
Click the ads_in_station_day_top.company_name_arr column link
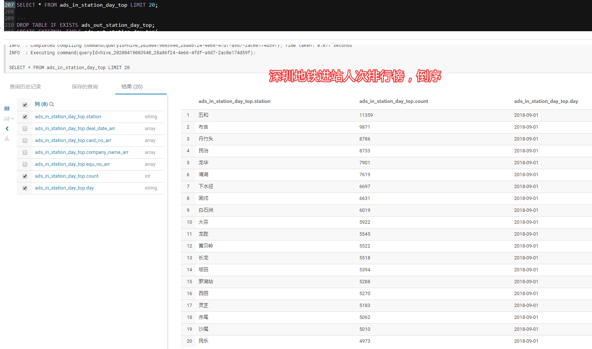pyautogui.click(x=82, y=152)
